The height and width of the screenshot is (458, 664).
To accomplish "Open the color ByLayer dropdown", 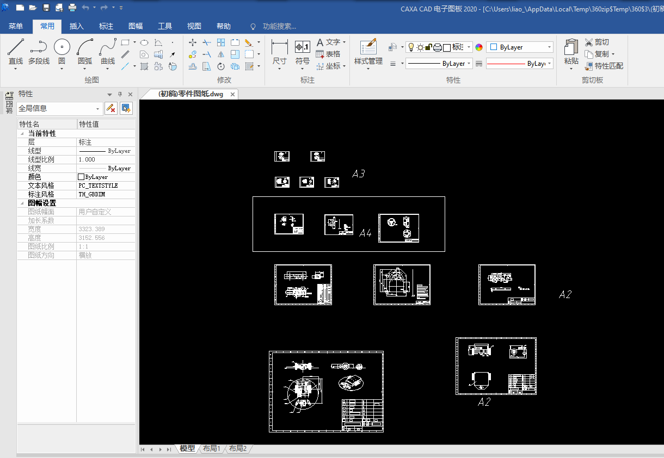I will [x=520, y=47].
